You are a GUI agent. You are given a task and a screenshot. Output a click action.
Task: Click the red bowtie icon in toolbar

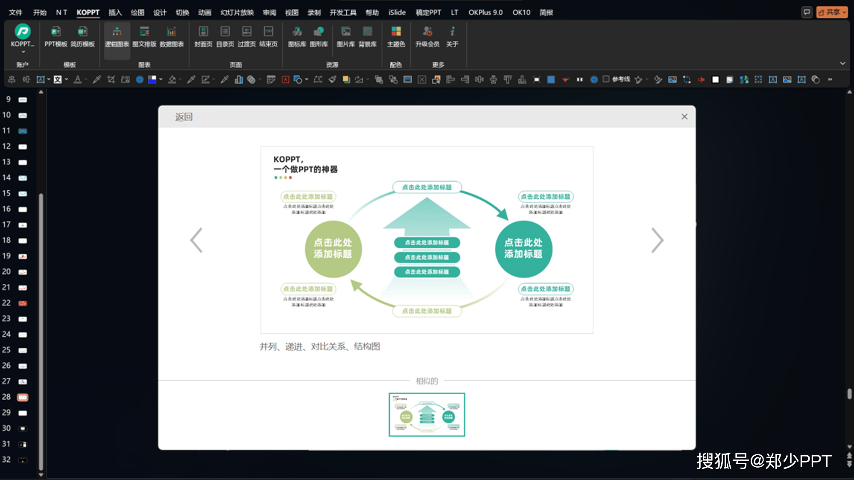pyautogui.click(x=565, y=79)
